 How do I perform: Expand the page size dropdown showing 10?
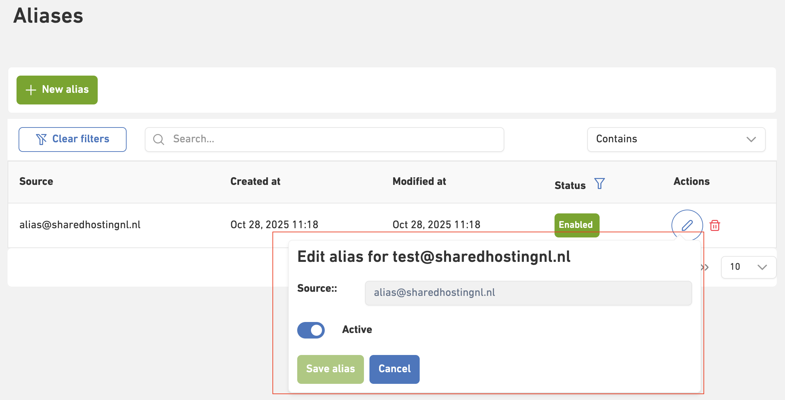[x=748, y=267]
